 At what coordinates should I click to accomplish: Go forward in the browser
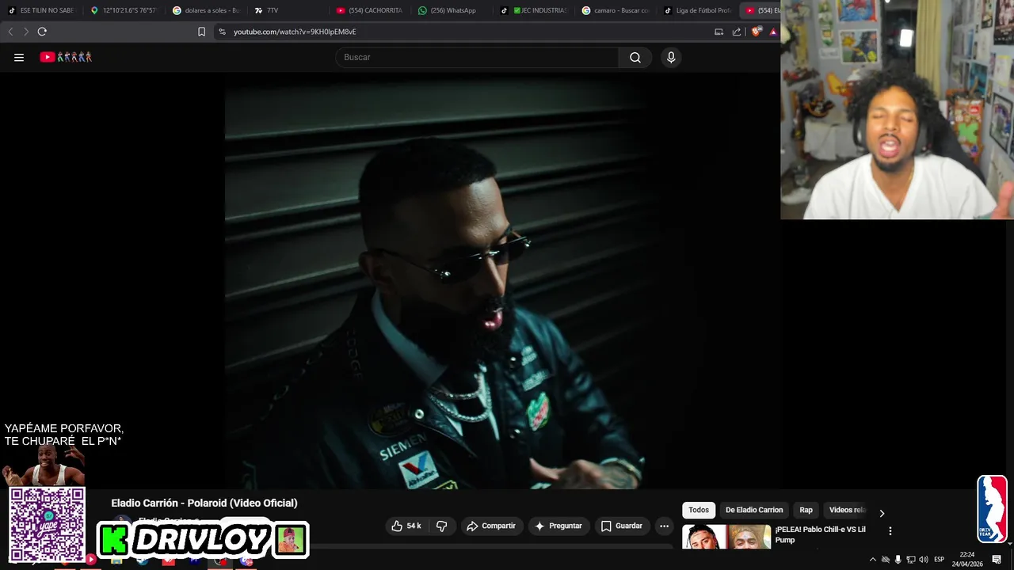(26, 32)
